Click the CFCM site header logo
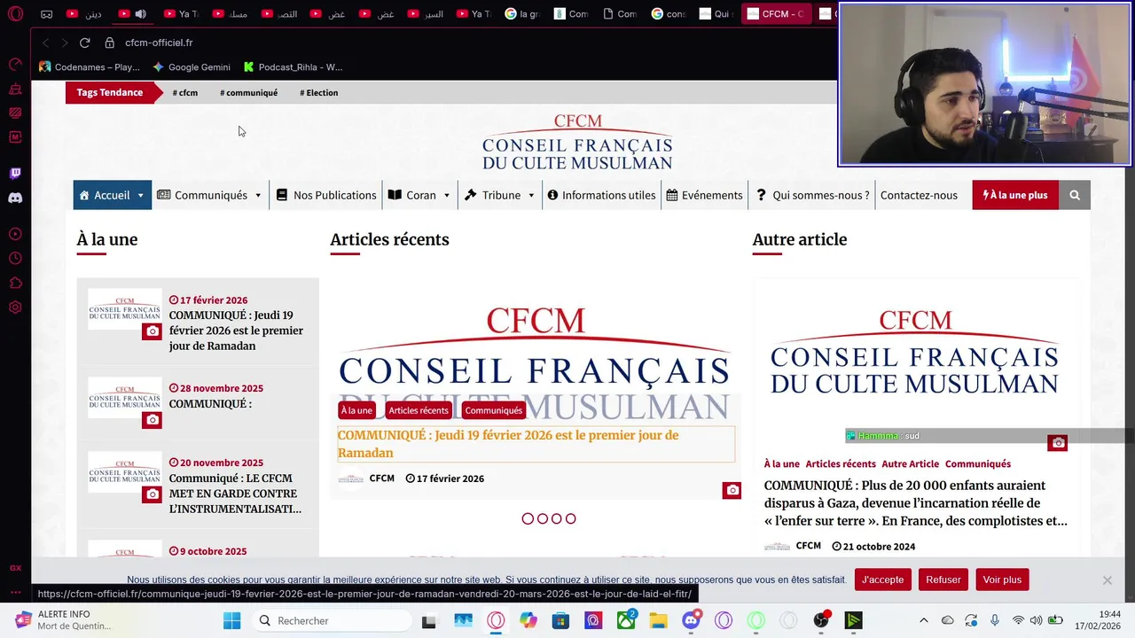The image size is (1135, 638). [577, 141]
